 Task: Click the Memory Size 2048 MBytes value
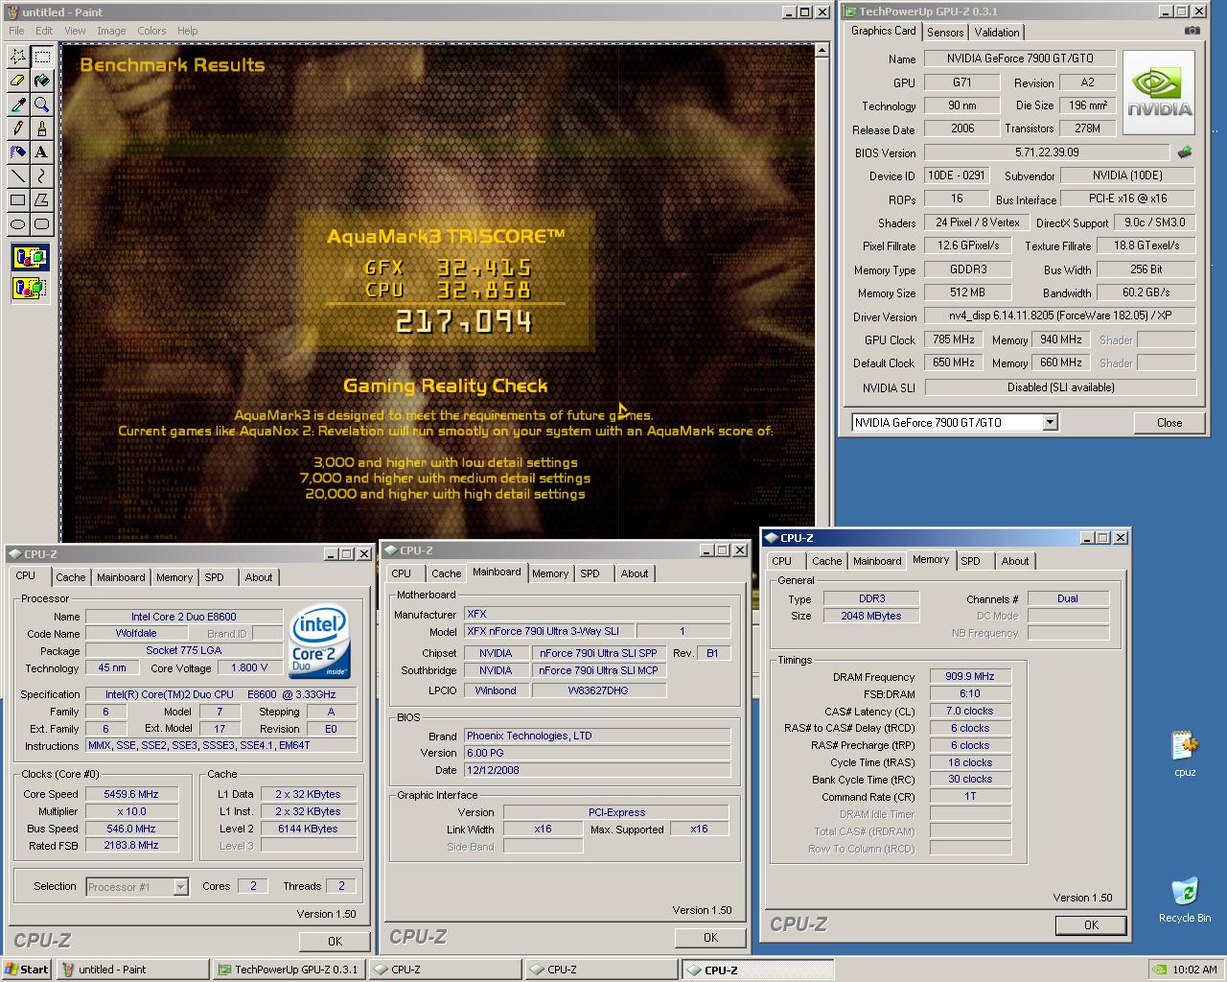[x=871, y=616]
